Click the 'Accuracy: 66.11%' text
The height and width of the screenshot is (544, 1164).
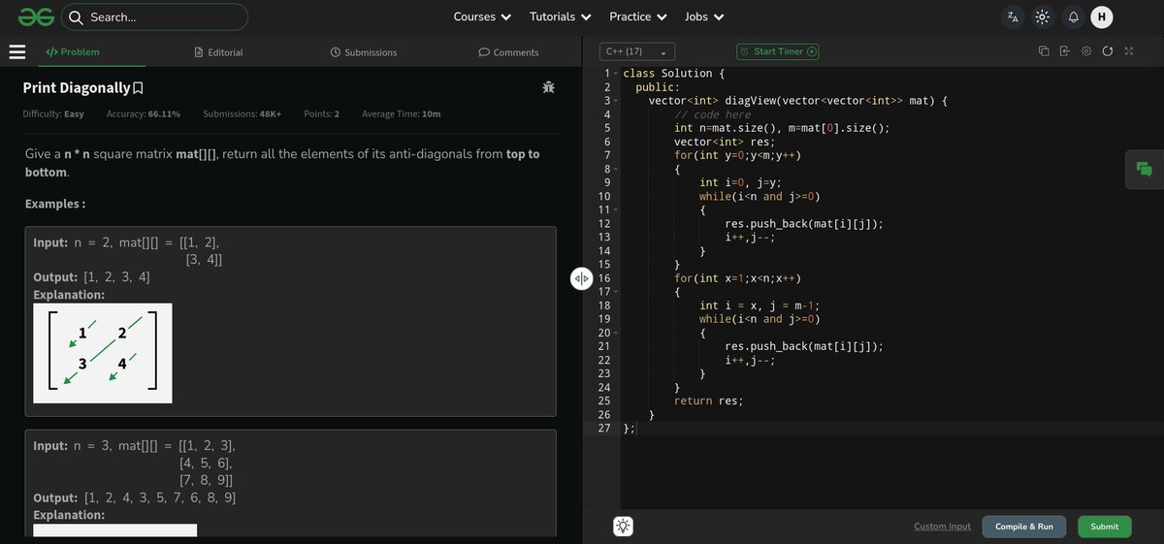coord(144,114)
